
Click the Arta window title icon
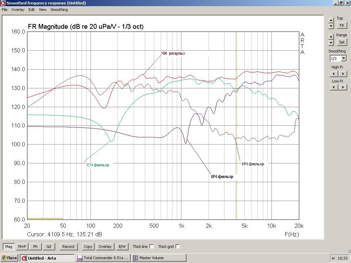[x=3, y=3]
